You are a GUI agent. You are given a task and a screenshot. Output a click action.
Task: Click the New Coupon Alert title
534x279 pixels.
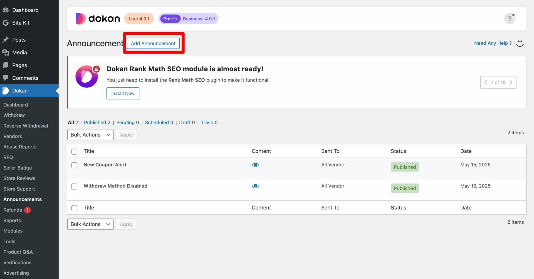point(105,165)
